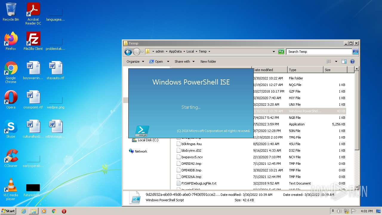Screen dimensions: 382x215
Task: Select the earlyoperati desktop file
Action: pyautogui.click(x=33, y=161)
